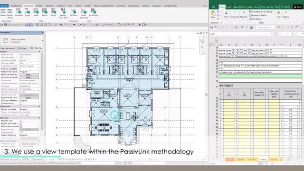Image resolution: width=304 pixels, height=171 pixels.
Task: Click the PassivLink Roofs data tool
Action: pos(54,12)
